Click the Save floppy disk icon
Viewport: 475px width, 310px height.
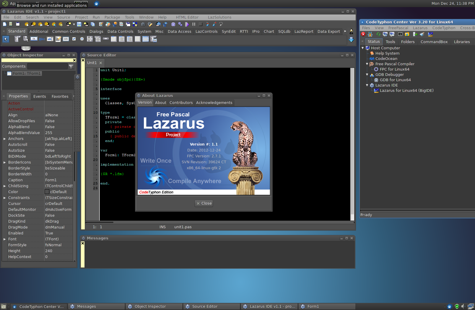79,24
